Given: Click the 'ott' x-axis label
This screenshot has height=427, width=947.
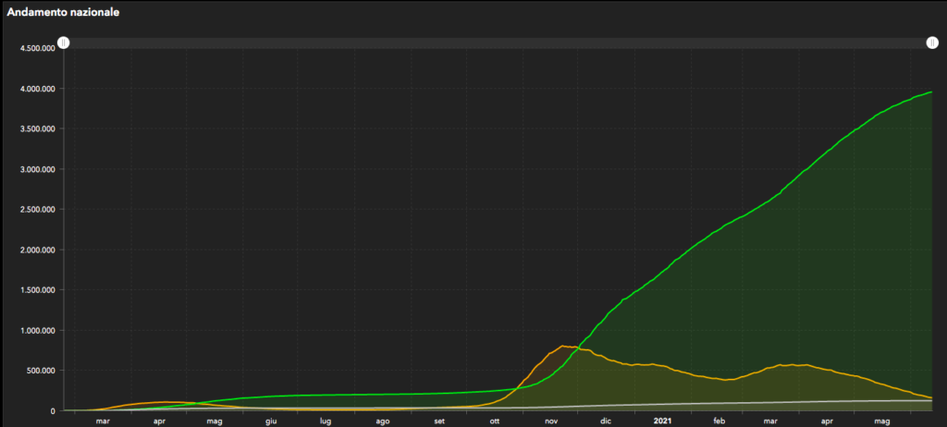Looking at the screenshot, I should [x=495, y=421].
